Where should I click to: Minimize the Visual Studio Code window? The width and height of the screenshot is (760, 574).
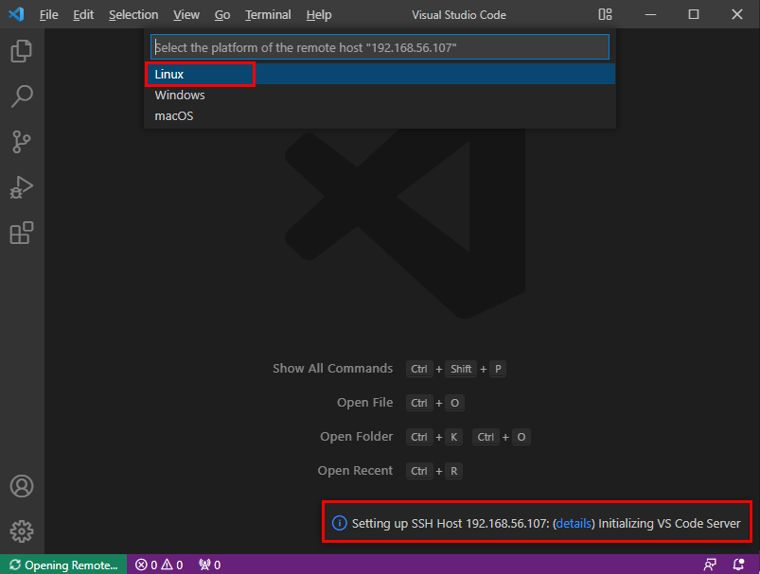pos(650,14)
